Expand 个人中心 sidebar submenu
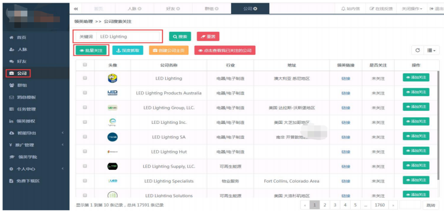Viewport: 444px width, 211px height. pos(36,169)
